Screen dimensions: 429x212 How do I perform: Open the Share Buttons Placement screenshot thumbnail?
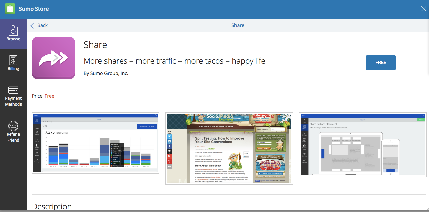363,145
